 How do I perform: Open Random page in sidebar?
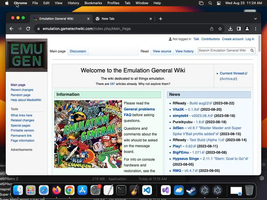click(20, 95)
